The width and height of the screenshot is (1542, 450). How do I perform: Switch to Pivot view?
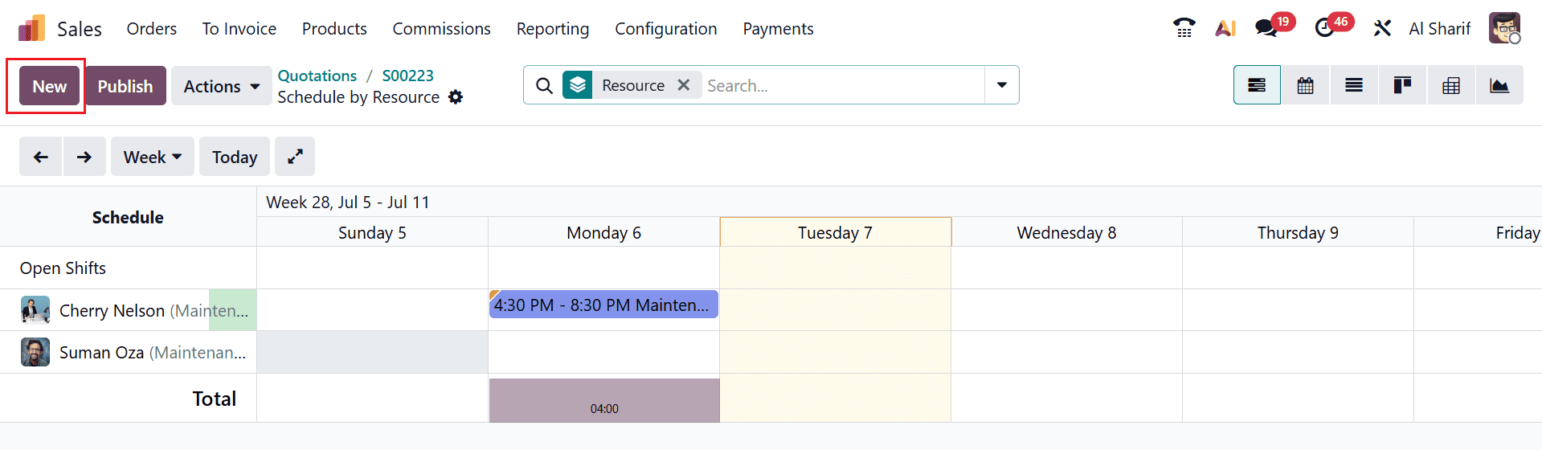(x=1451, y=85)
